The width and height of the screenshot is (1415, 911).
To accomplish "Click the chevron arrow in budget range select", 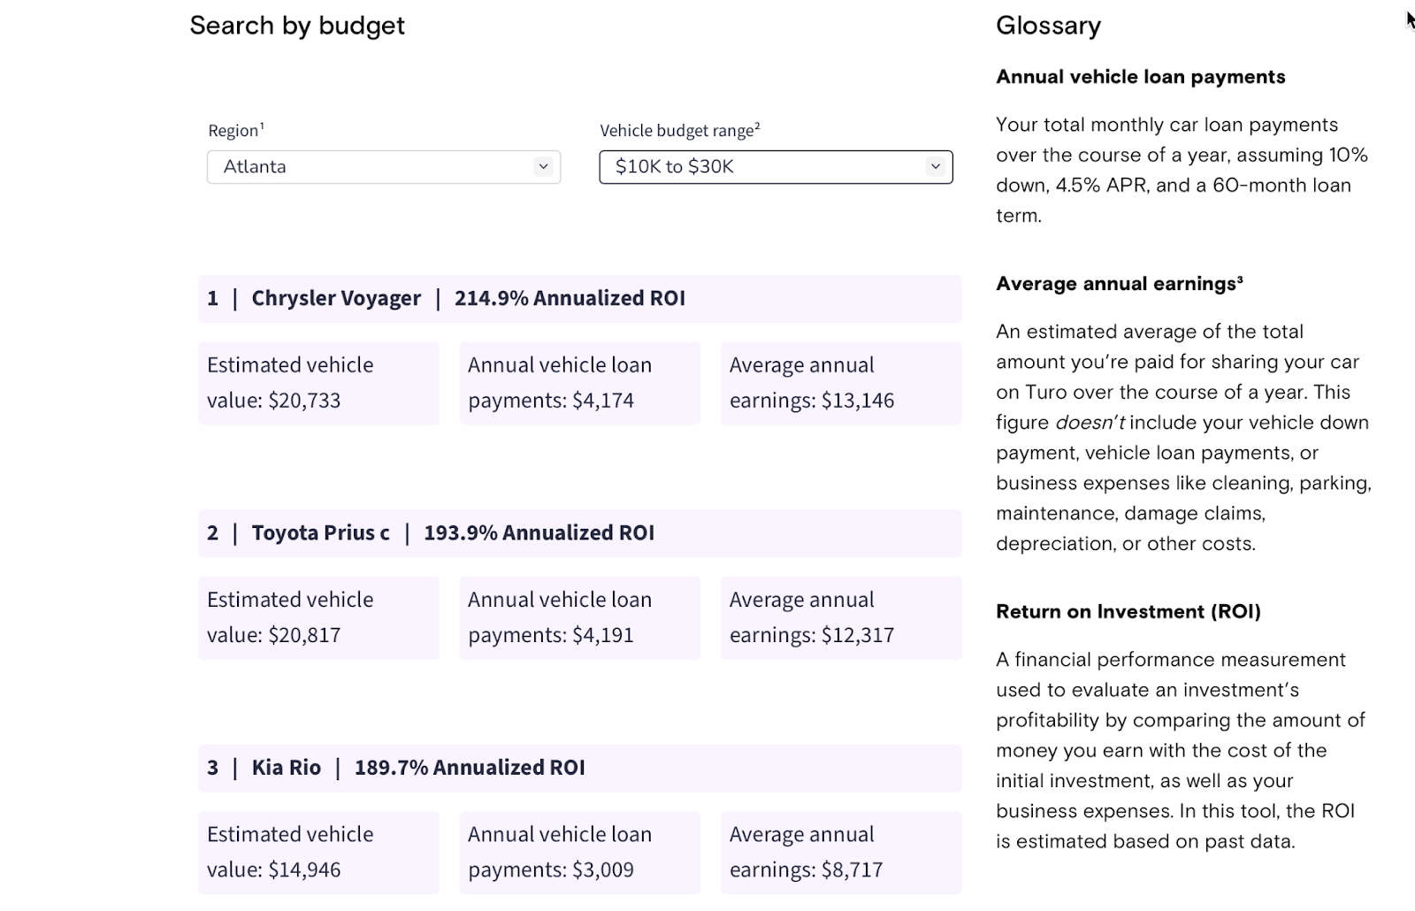I will pos(935,166).
